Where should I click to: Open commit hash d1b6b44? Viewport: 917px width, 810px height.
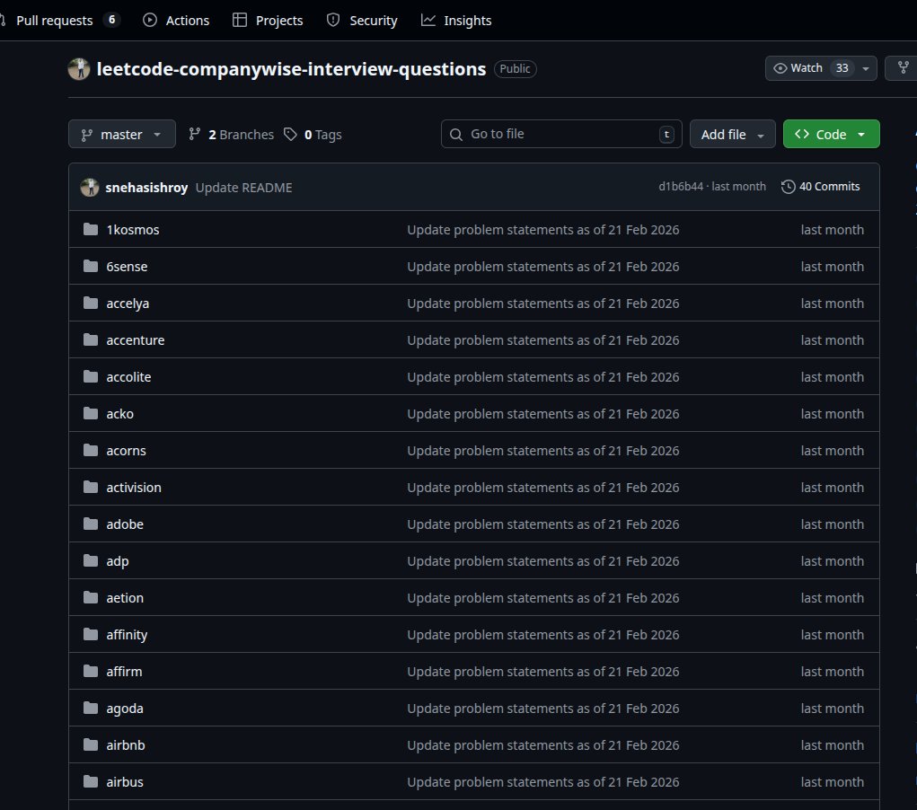tap(681, 187)
